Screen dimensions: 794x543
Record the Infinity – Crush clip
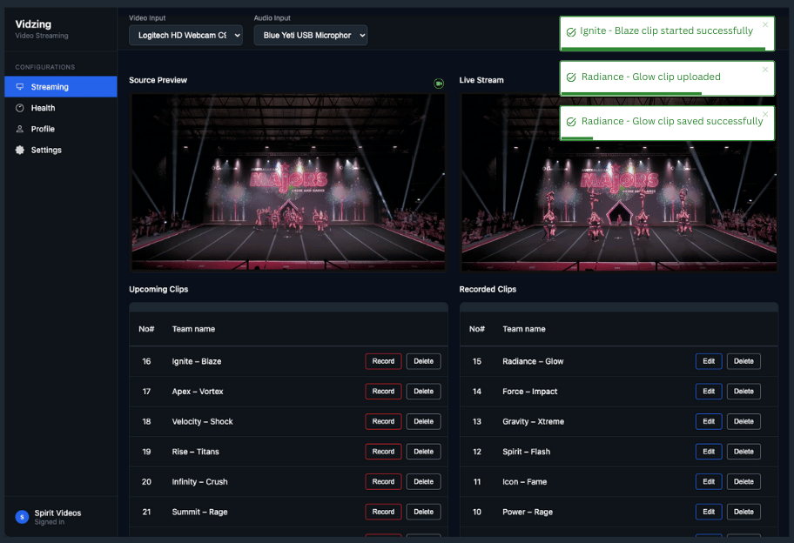coord(383,482)
